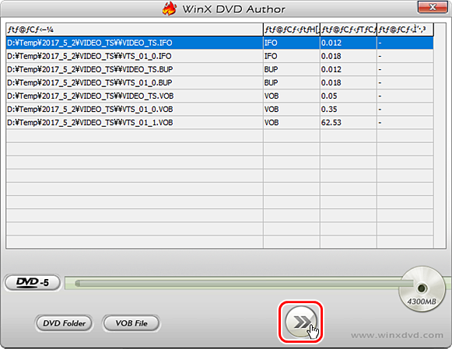Sort by the file size column header

point(349,30)
